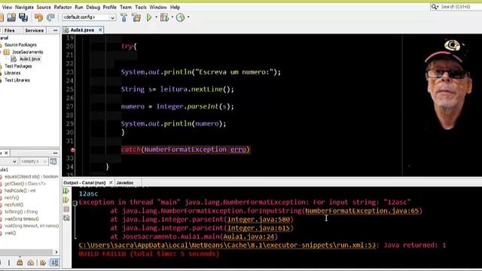Open the Window menu
Image resolution: width=482 pixels, height=271 pixels.
(158, 7)
